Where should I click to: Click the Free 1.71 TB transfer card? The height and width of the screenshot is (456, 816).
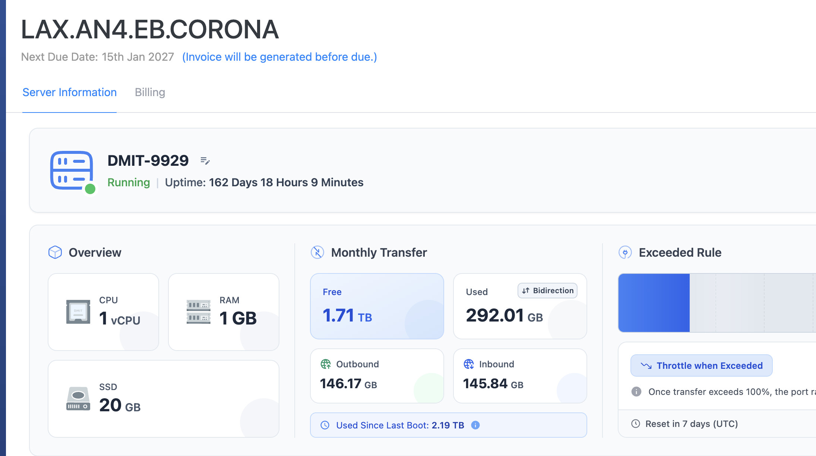click(377, 306)
